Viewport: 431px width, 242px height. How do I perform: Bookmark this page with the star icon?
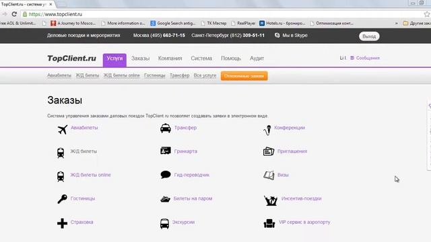(x=427, y=14)
